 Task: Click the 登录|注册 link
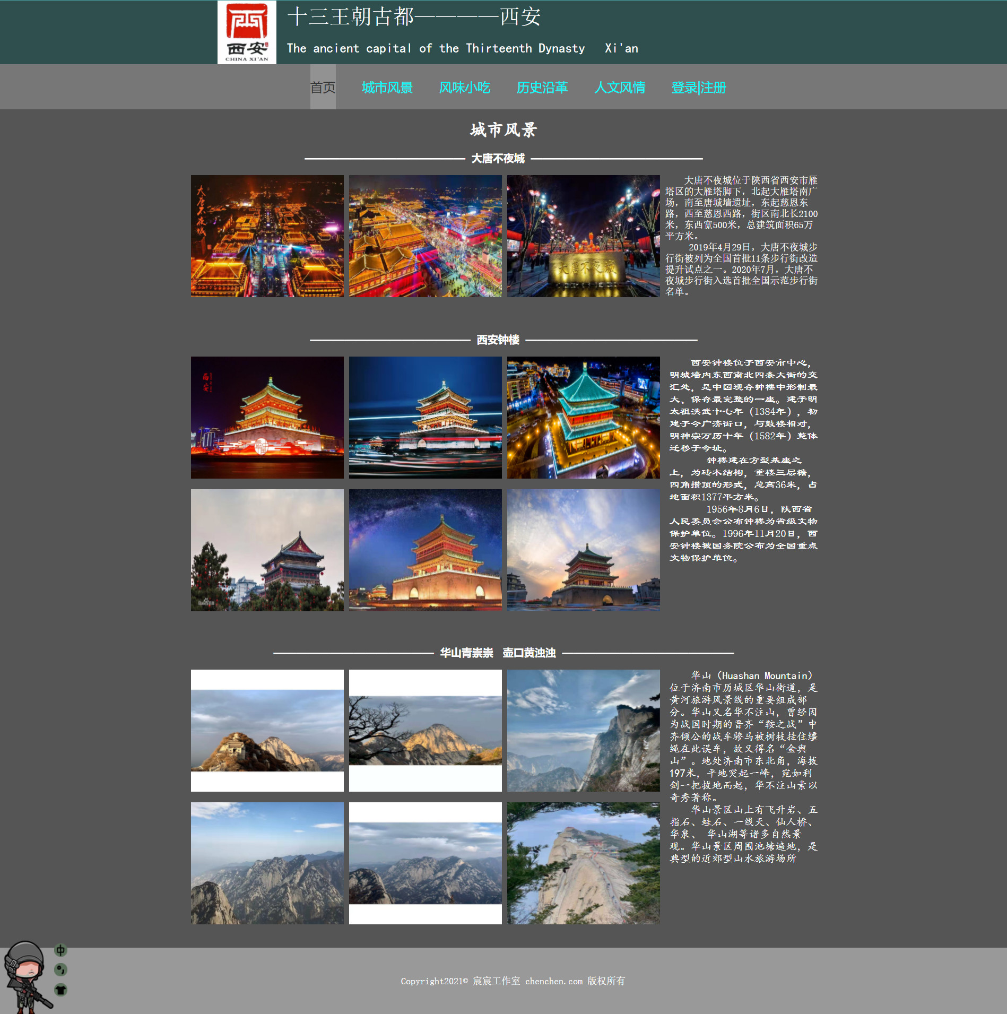point(698,87)
